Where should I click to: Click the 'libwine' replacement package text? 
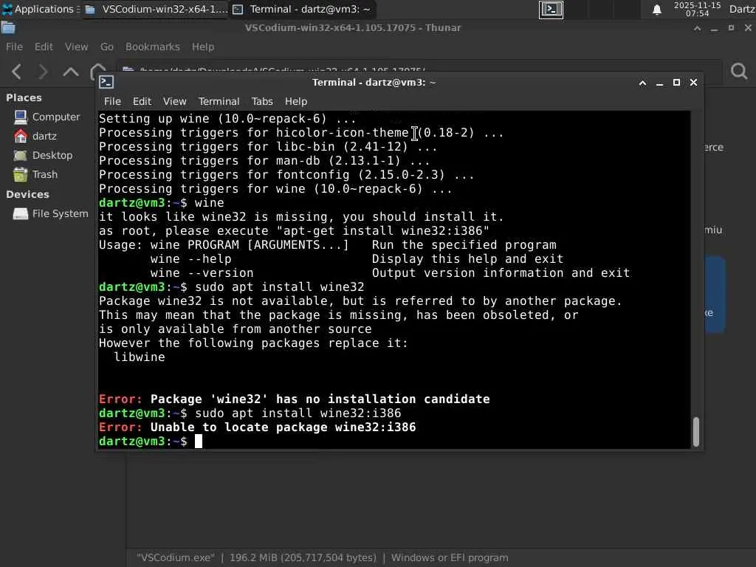tap(140, 357)
